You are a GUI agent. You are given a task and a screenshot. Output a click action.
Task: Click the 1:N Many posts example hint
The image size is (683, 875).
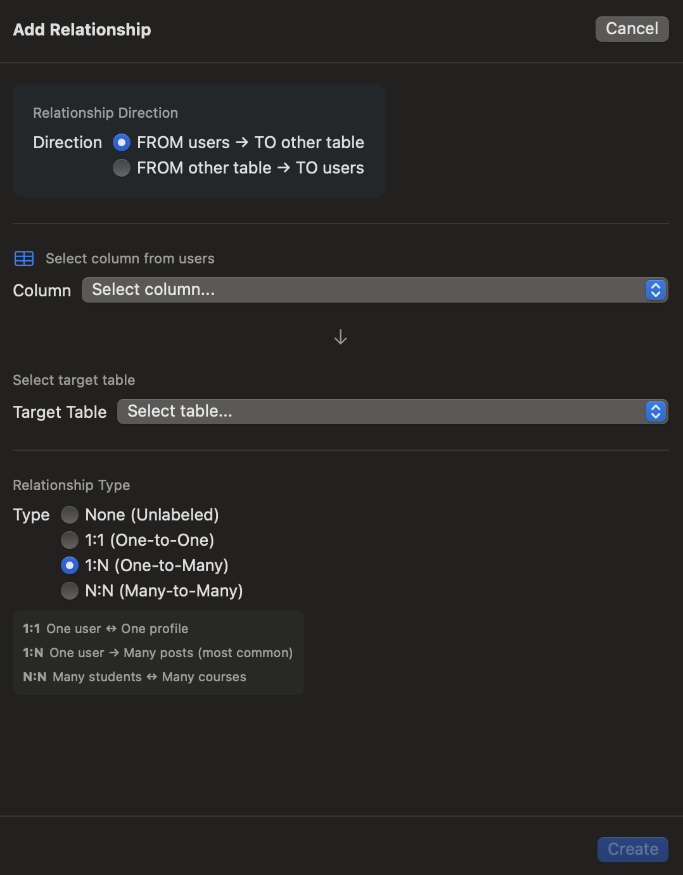[x=158, y=653]
